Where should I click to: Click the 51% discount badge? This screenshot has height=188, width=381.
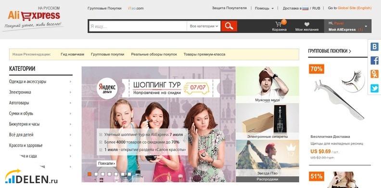pyautogui.click(x=317, y=176)
